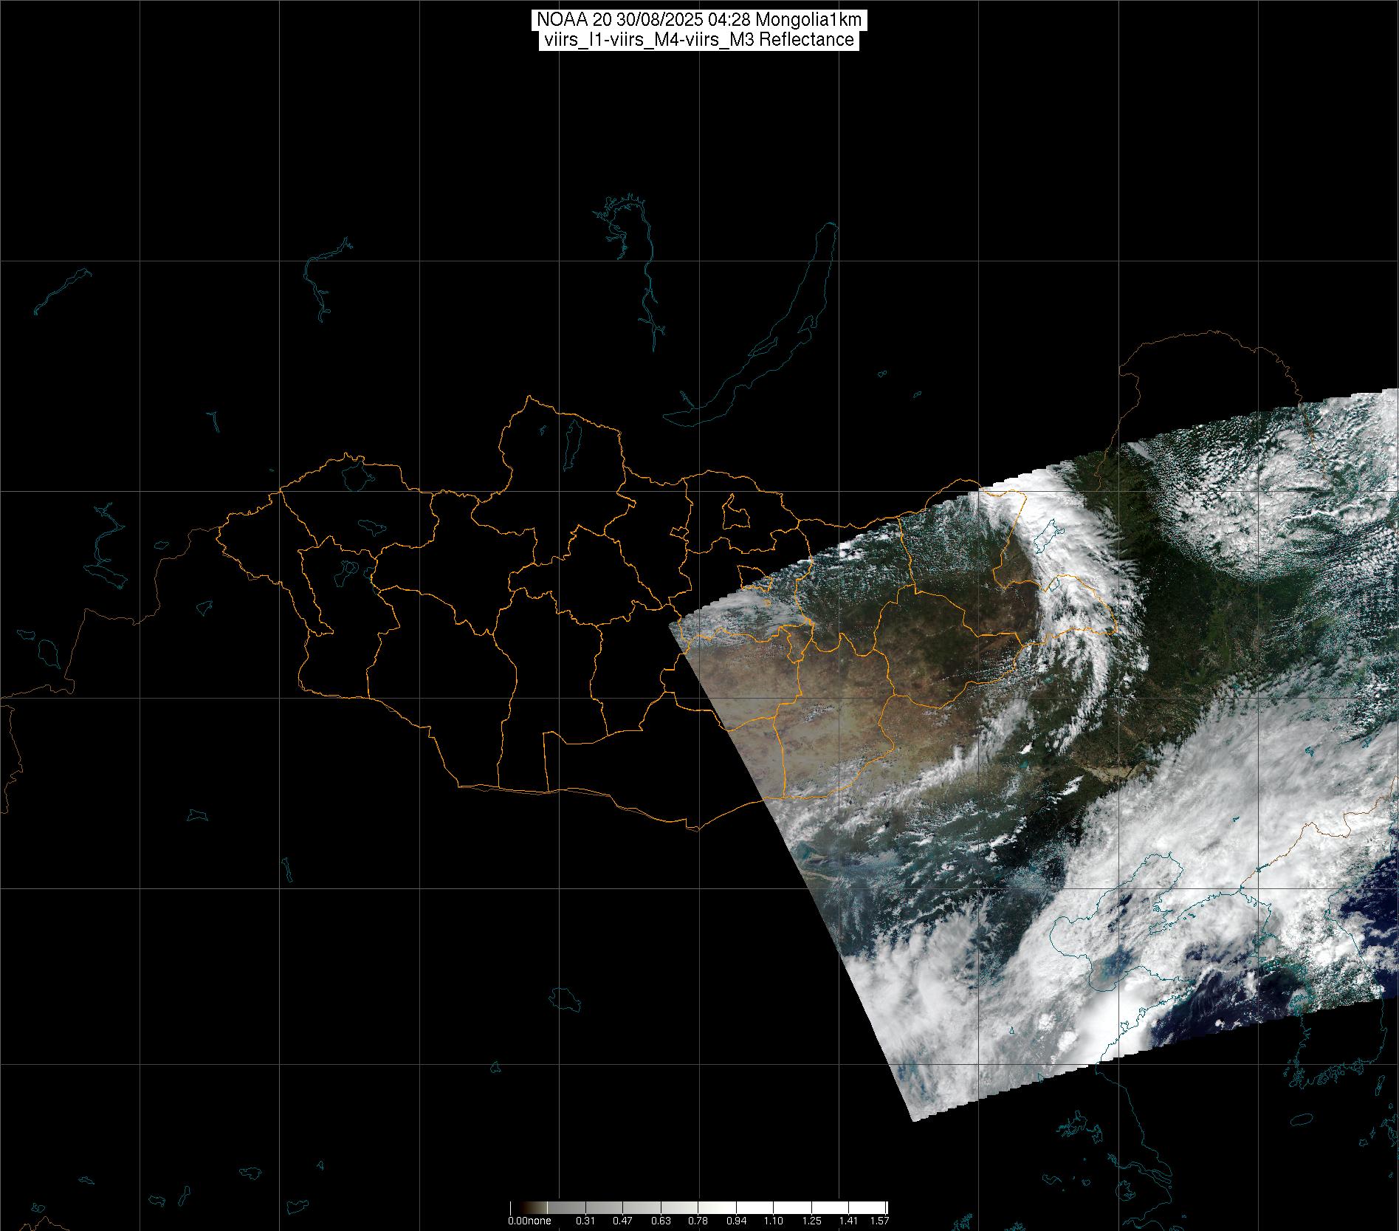
Task: Click the 1.41 tick label on colorbar
Action: [x=849, y=1221]
